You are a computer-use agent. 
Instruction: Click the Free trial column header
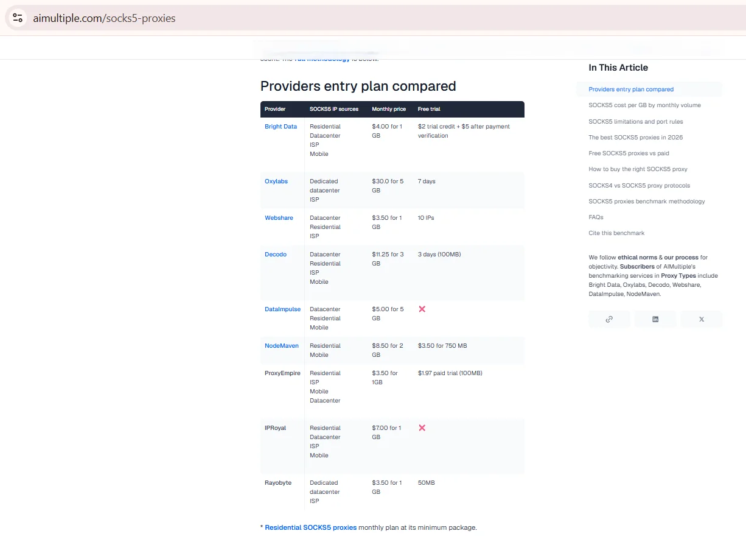click(x=429, y=109)
